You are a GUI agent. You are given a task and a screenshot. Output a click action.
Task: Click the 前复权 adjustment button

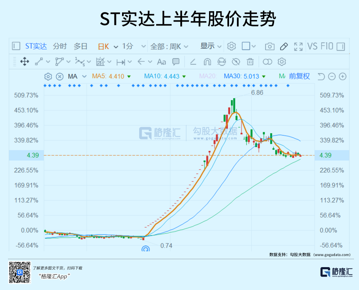pyautogui.click(x=299, y=76)
